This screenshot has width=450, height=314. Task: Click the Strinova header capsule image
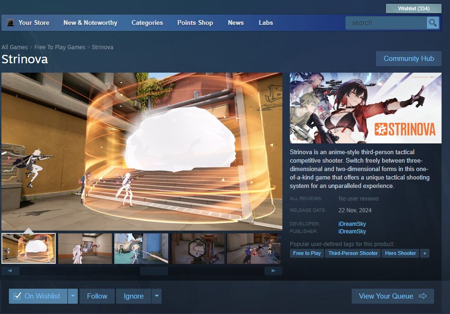366,108
